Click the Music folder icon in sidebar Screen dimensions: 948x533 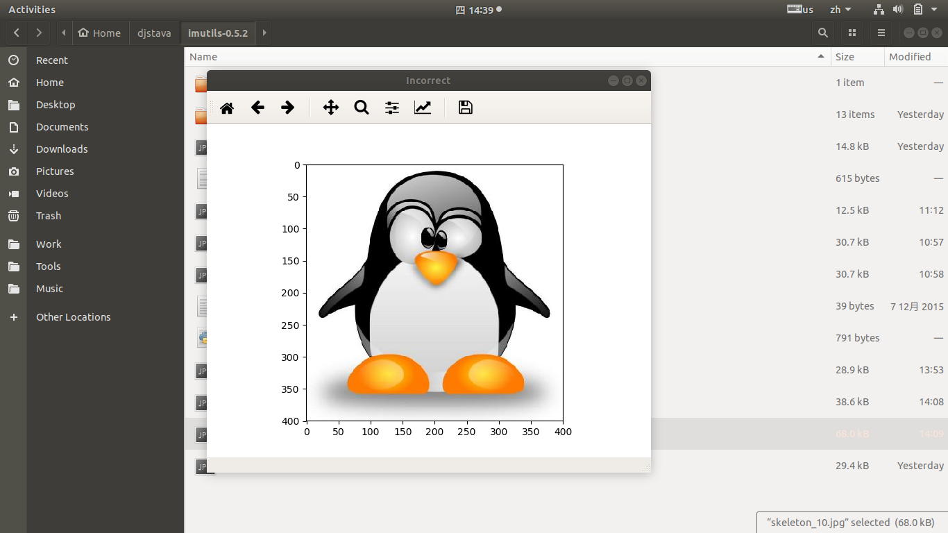13,289
